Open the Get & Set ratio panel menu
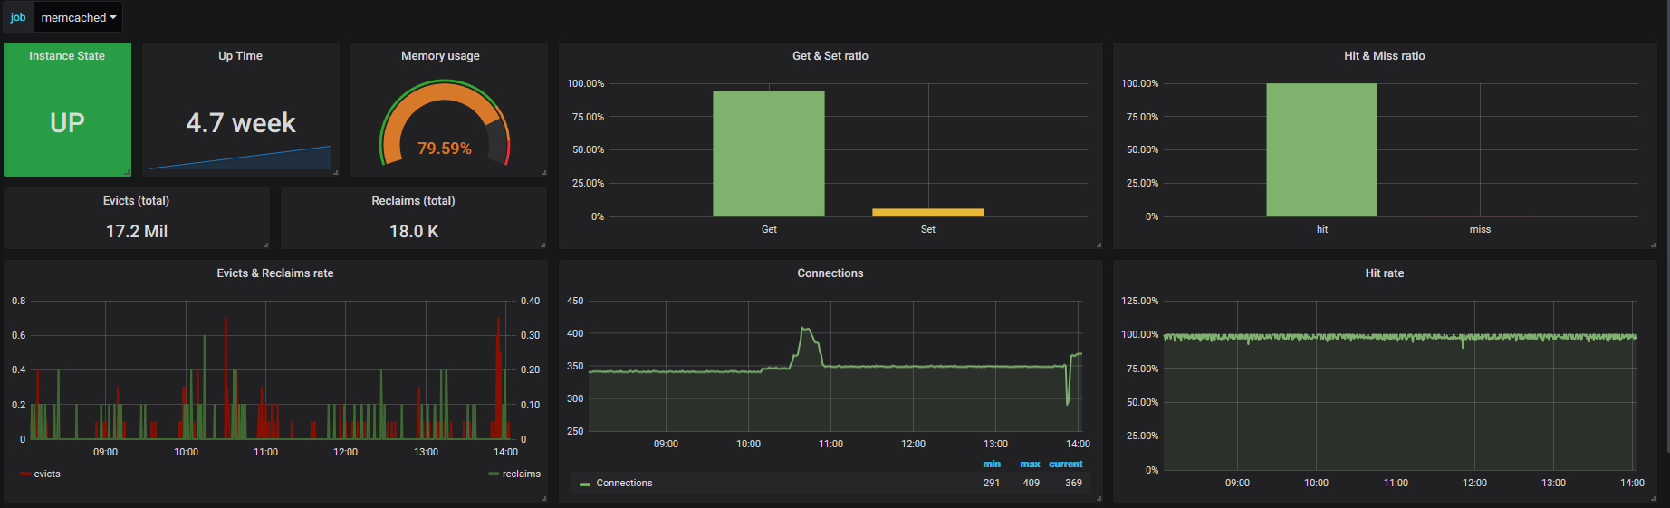Image resolution: width=1670 pixels, height=508 pixels. coord(830,56)
